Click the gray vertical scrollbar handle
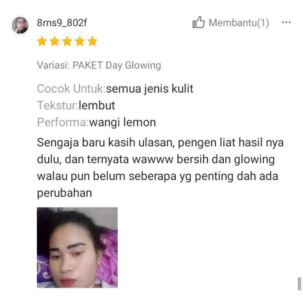303x303 pixels. 299,284
